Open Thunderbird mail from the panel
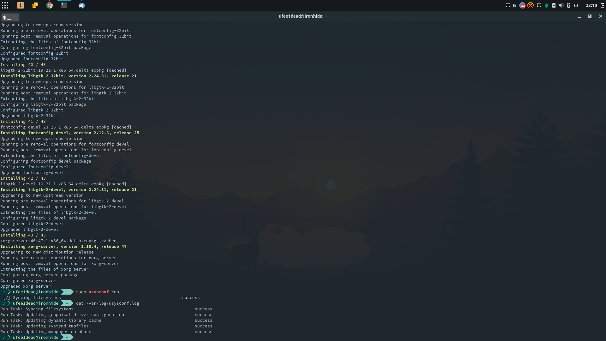This screenshot has height=341, width=606. (x=82, y=5)
